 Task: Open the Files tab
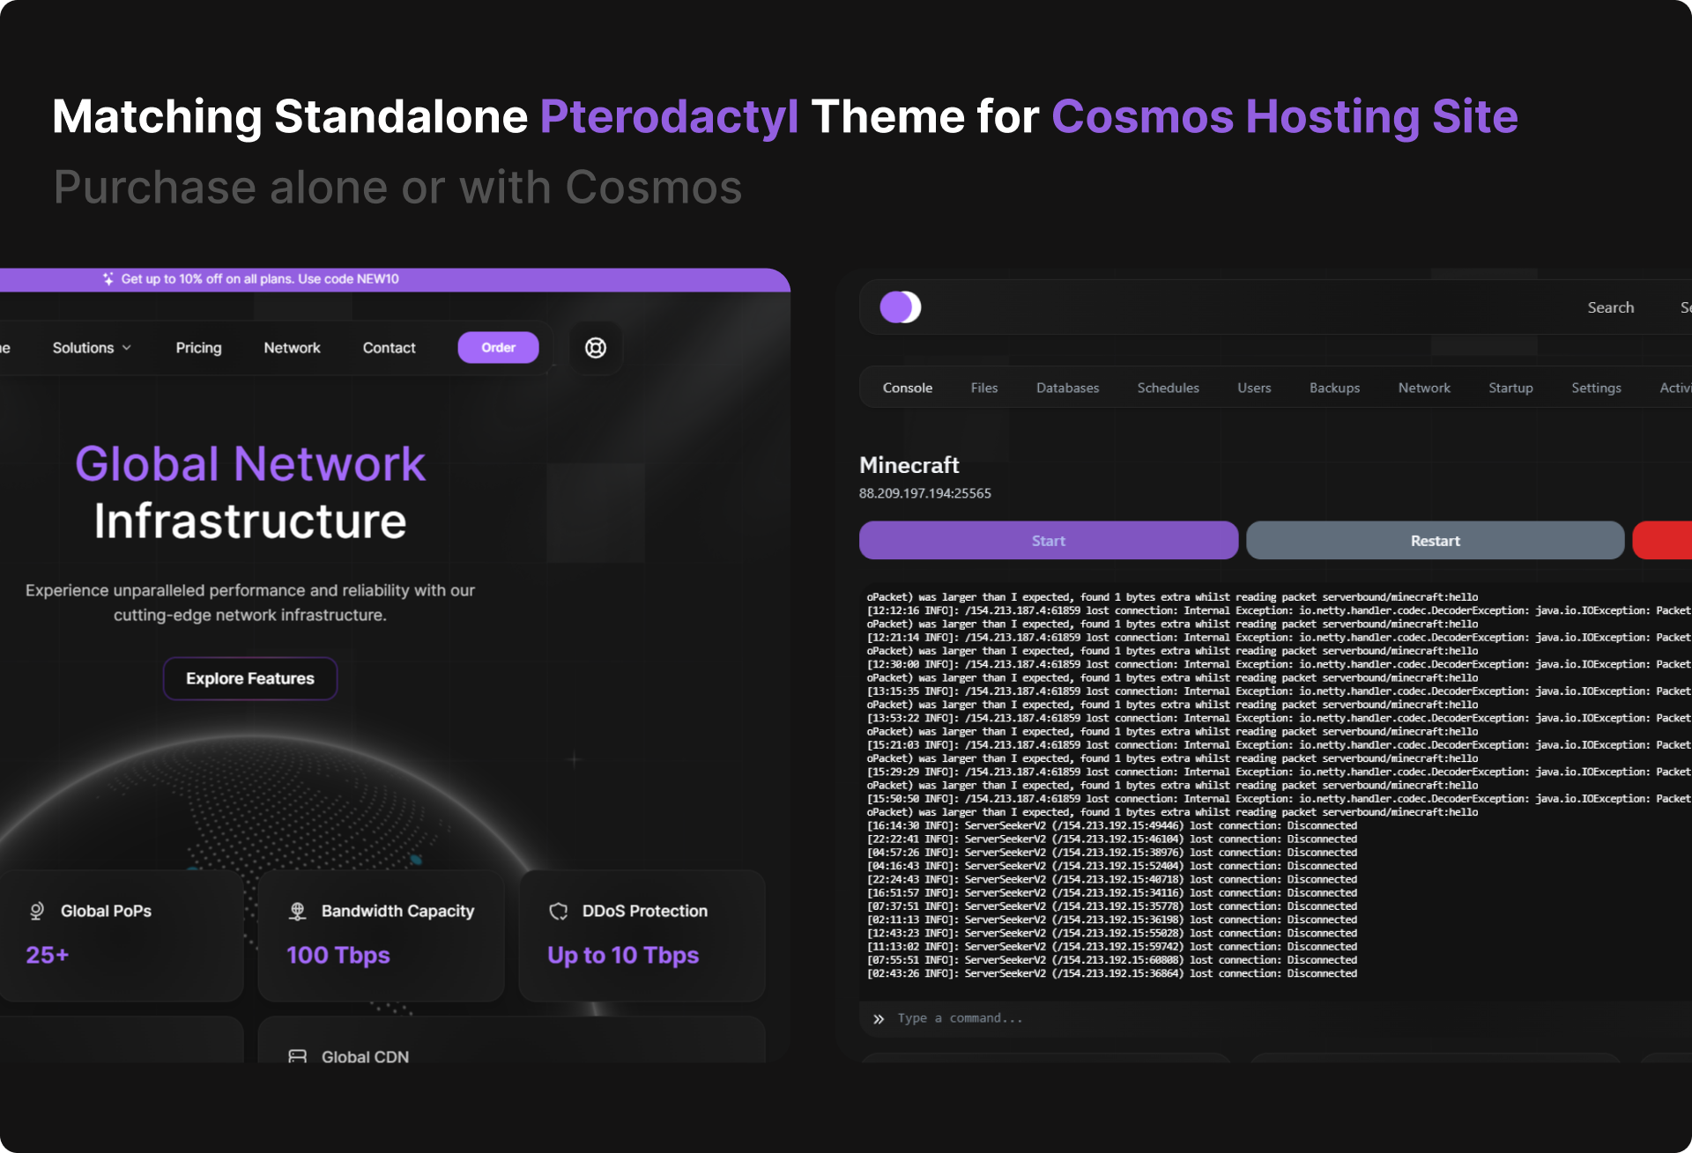(984, 388)
